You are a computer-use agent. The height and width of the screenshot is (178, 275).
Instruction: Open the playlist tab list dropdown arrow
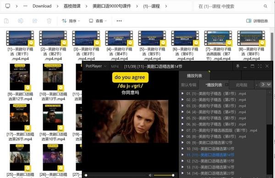click(269, 84)
